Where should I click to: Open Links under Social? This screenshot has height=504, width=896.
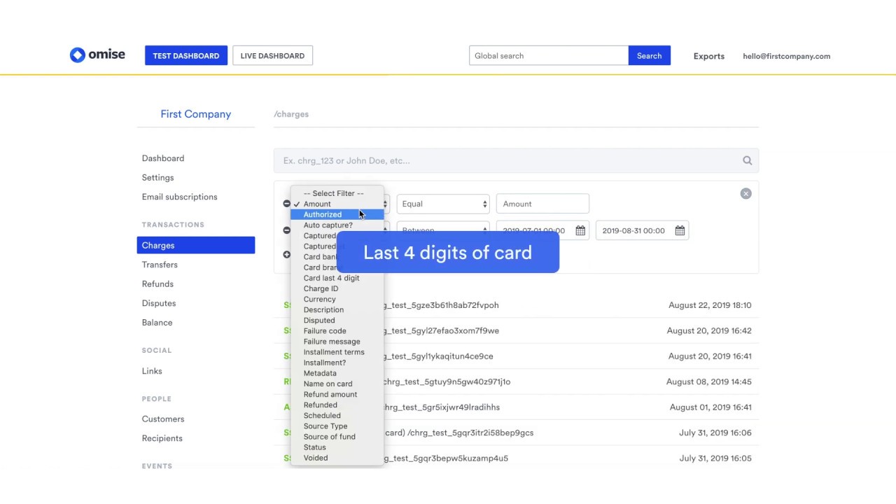click(152, 371)
